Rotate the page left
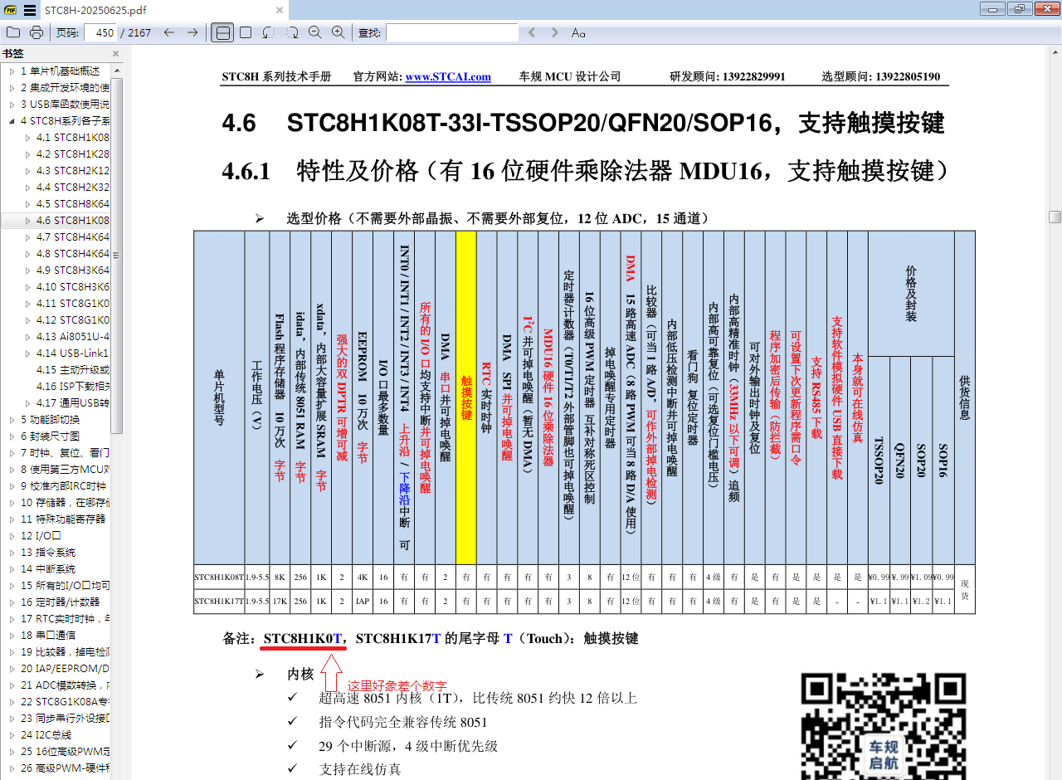The width and height of the screenshot is (1062, 780). coord(269,32)
